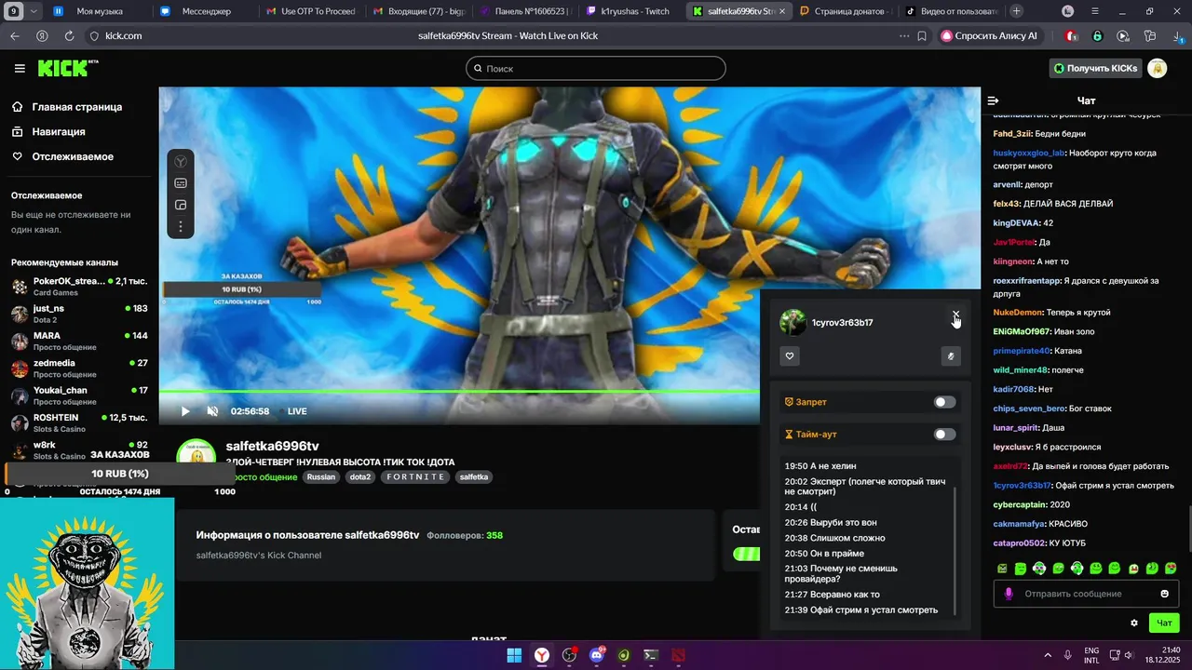
Task: Select the dota2 stream tag
Action: [x=359, y=476]
